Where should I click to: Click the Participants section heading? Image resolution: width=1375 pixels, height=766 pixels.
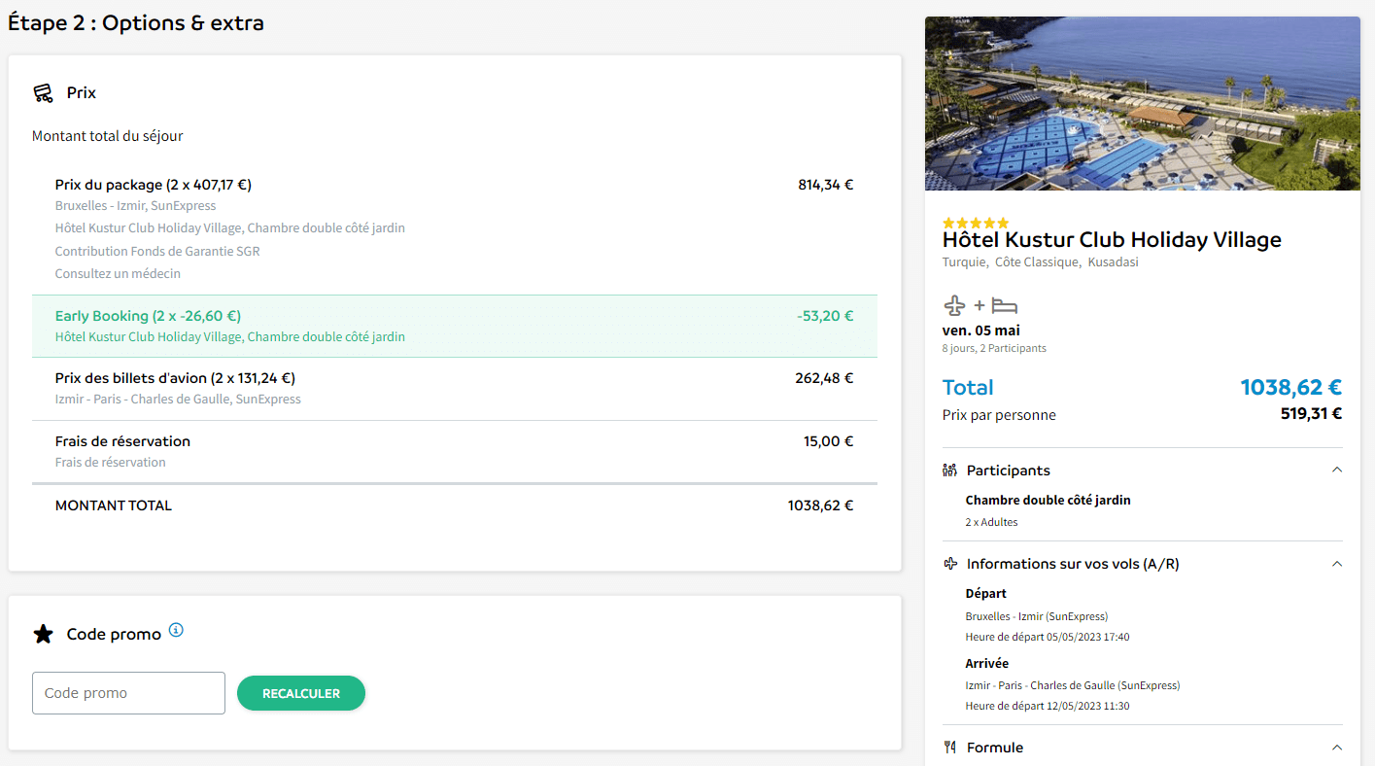(1009, 470)
